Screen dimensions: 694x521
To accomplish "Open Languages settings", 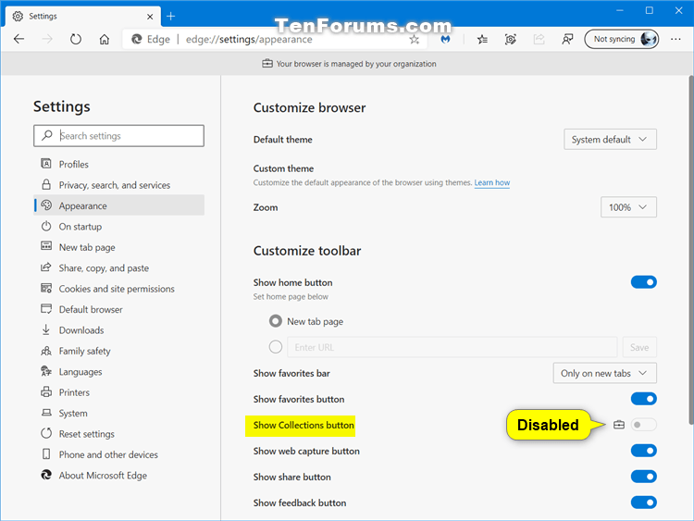I will pos(118,372).
